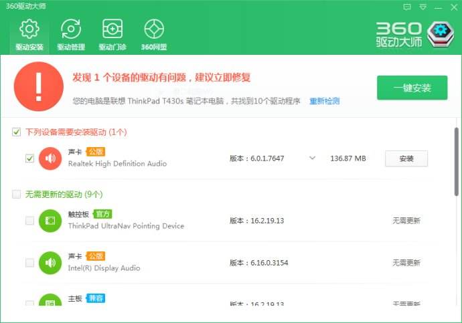Open the title bar main menu dropdown
The height and width of the screenshot is (323, 462).
pyautogui.click(x=422, y=7)
